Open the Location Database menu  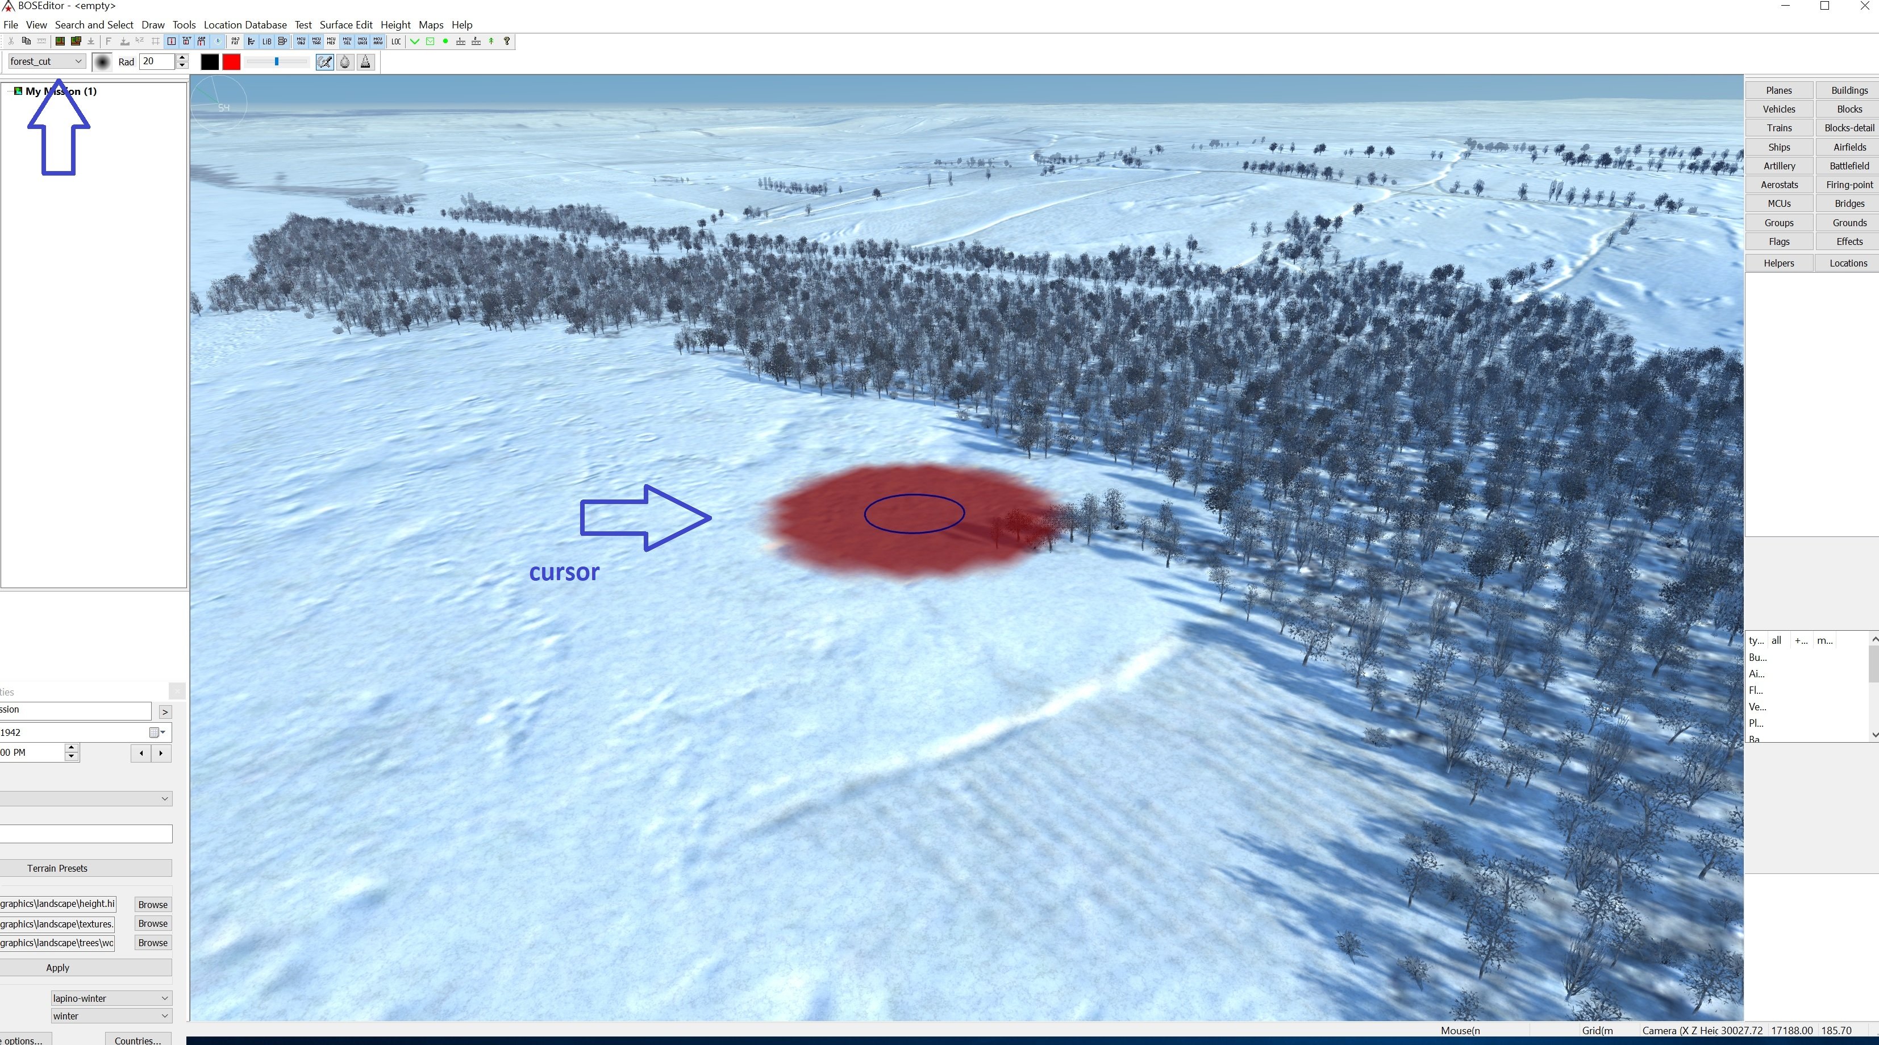click(245, 25)
